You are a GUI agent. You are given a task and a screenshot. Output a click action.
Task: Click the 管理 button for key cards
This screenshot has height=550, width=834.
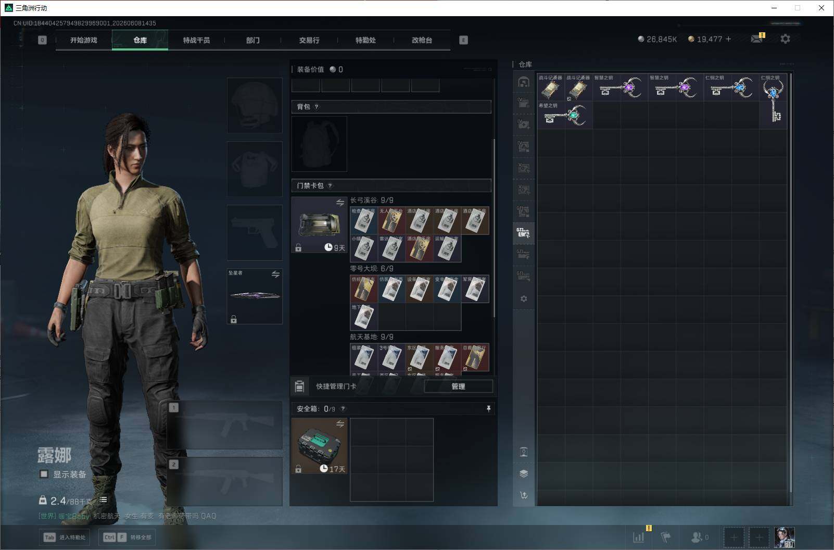(x=458, y=386)
